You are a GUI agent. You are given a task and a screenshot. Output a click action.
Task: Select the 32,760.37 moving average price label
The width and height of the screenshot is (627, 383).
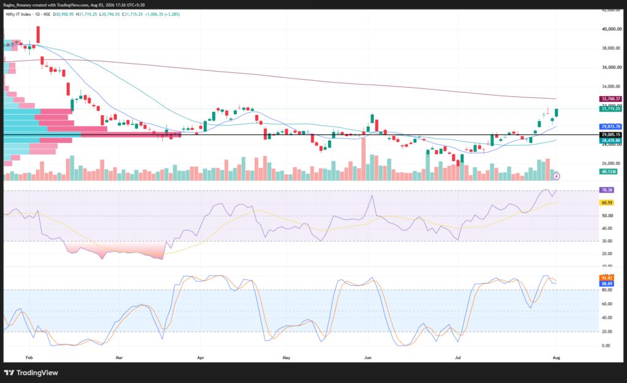(610, 99)
